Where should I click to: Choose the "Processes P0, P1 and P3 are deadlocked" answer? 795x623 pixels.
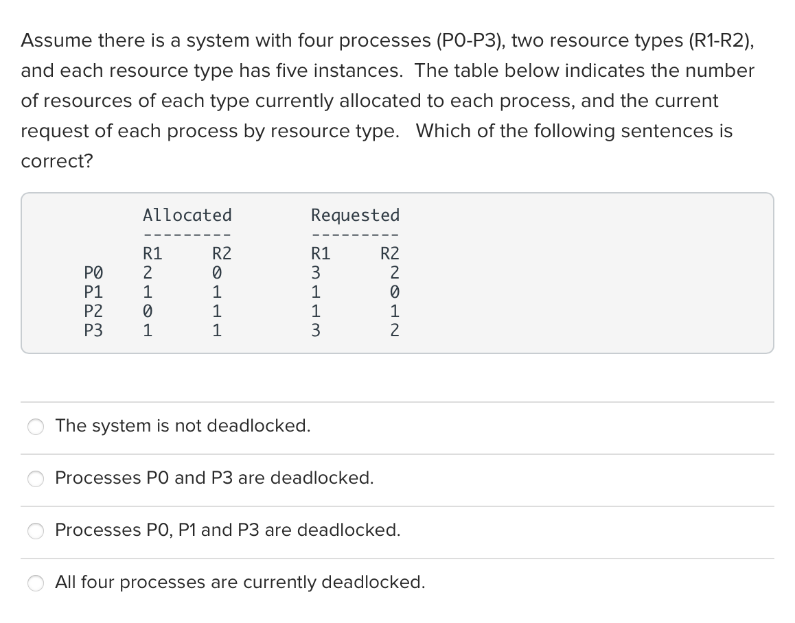(36, 530)
